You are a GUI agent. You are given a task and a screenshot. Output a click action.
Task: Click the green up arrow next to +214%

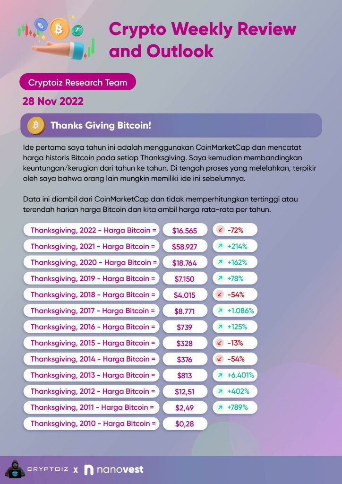pos(220,246)
